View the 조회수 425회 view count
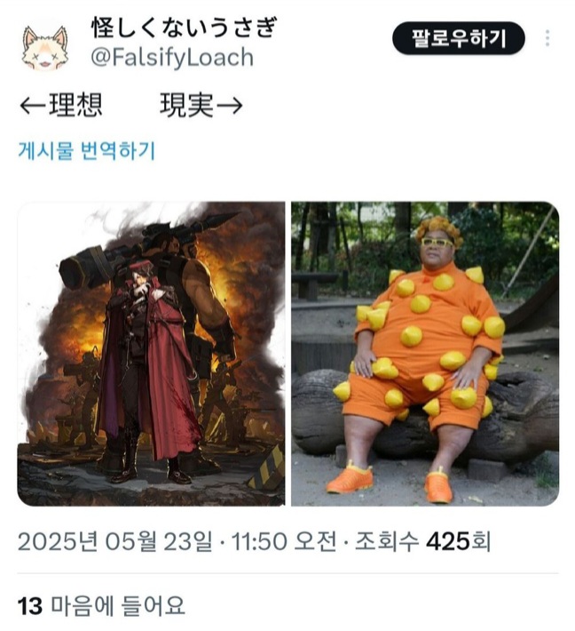 [422, 541]
